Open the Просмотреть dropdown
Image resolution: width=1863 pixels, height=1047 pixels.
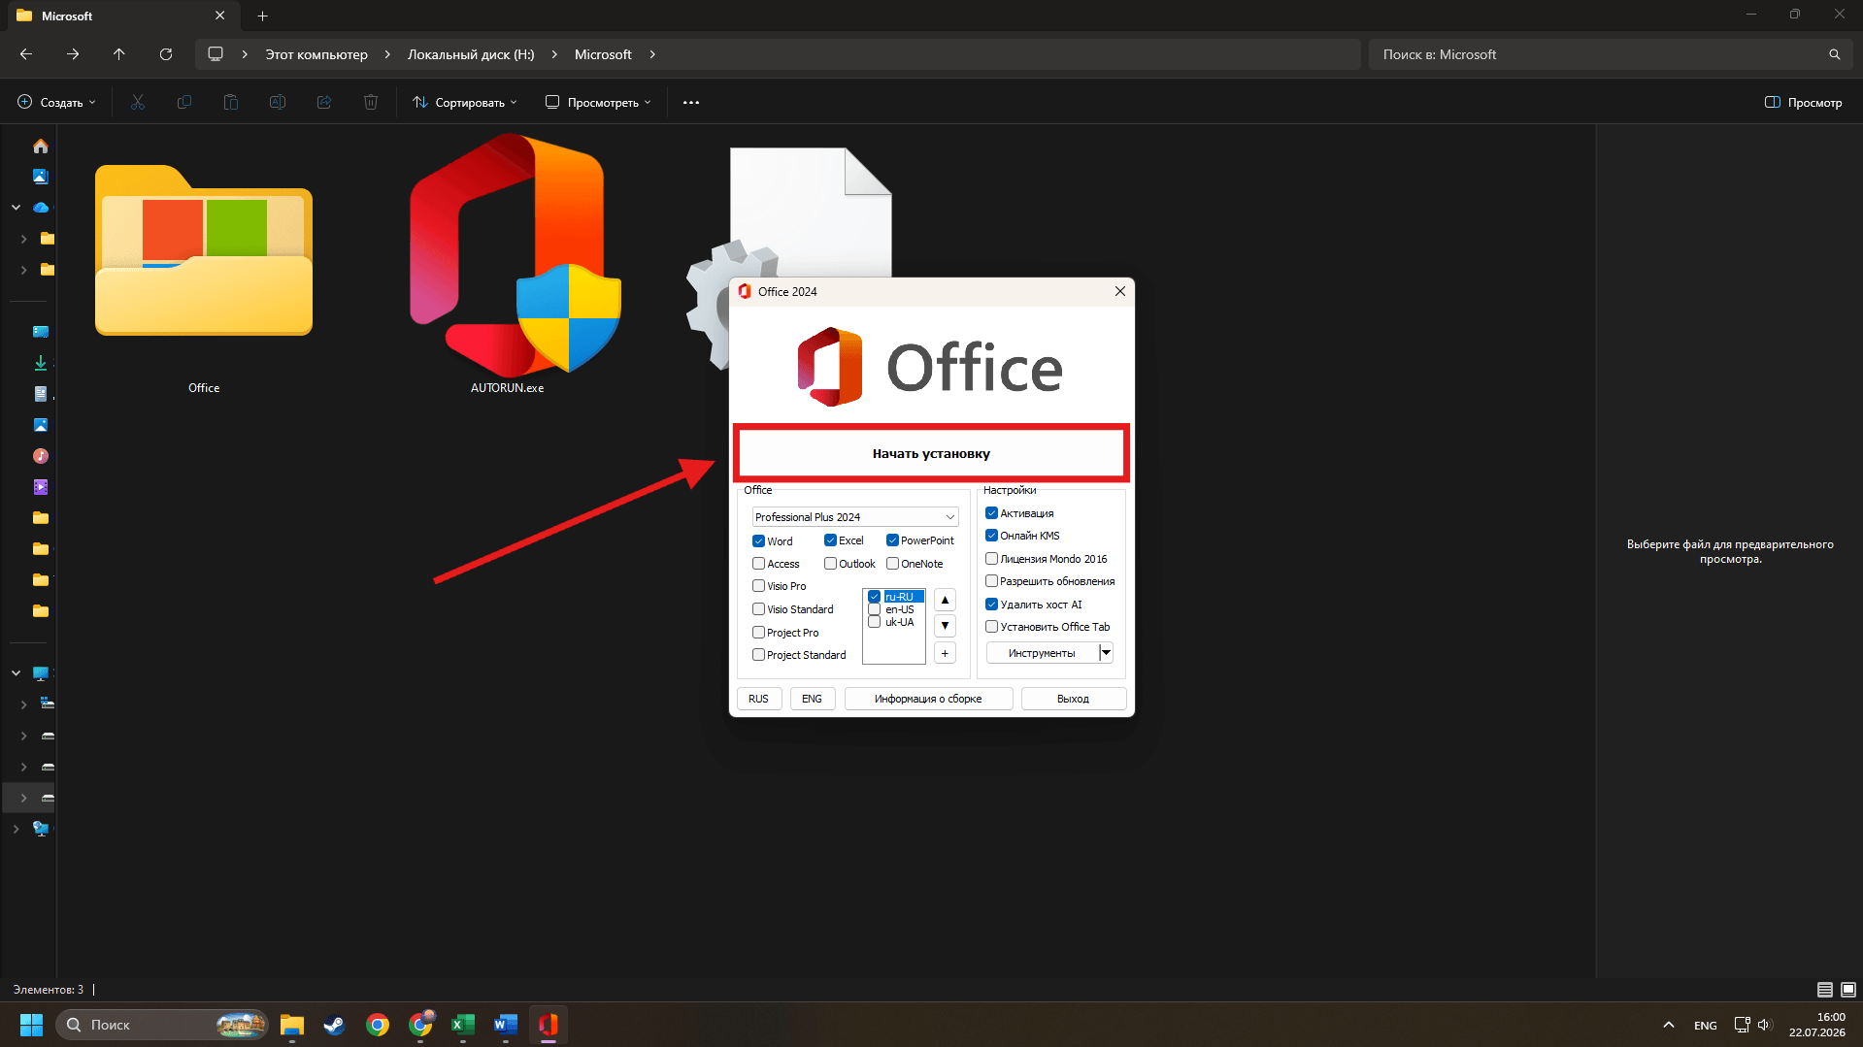click(x=598, y=102)
